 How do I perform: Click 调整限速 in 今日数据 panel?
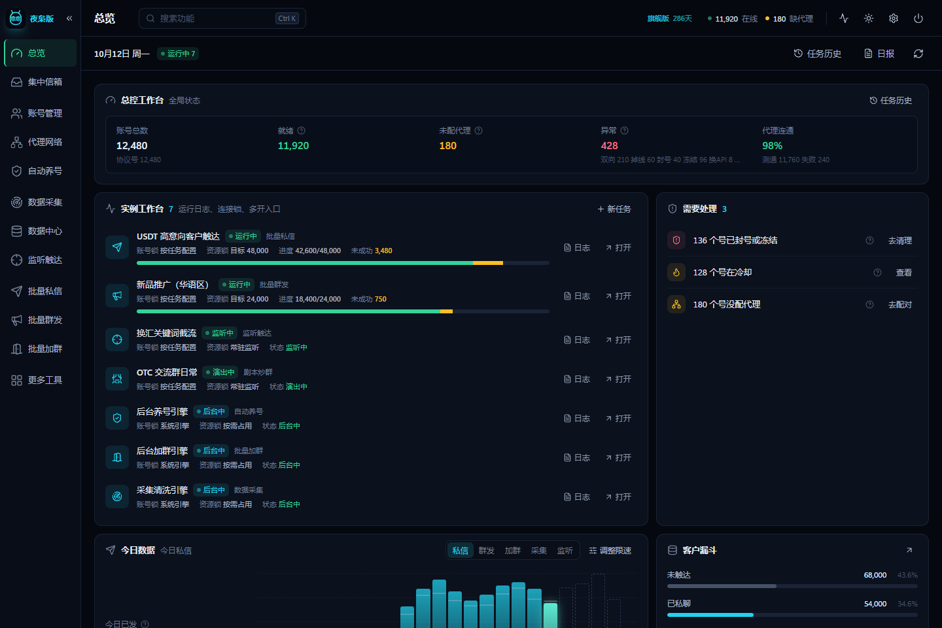610,551
